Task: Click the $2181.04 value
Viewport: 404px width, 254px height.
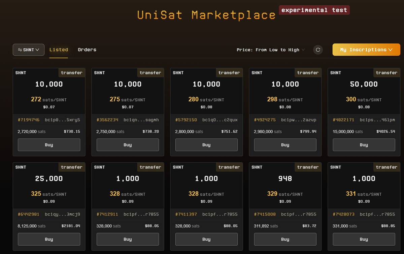Action: point(71,226)
